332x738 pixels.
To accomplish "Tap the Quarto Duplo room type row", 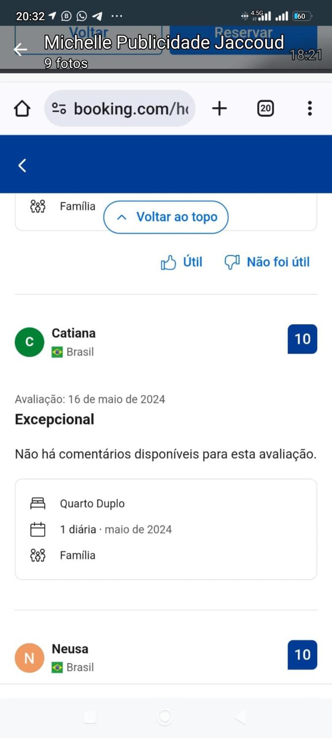I will (x=92, y=504).
